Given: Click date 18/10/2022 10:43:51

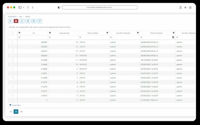Looking at the screenshot, I should 149,60.
